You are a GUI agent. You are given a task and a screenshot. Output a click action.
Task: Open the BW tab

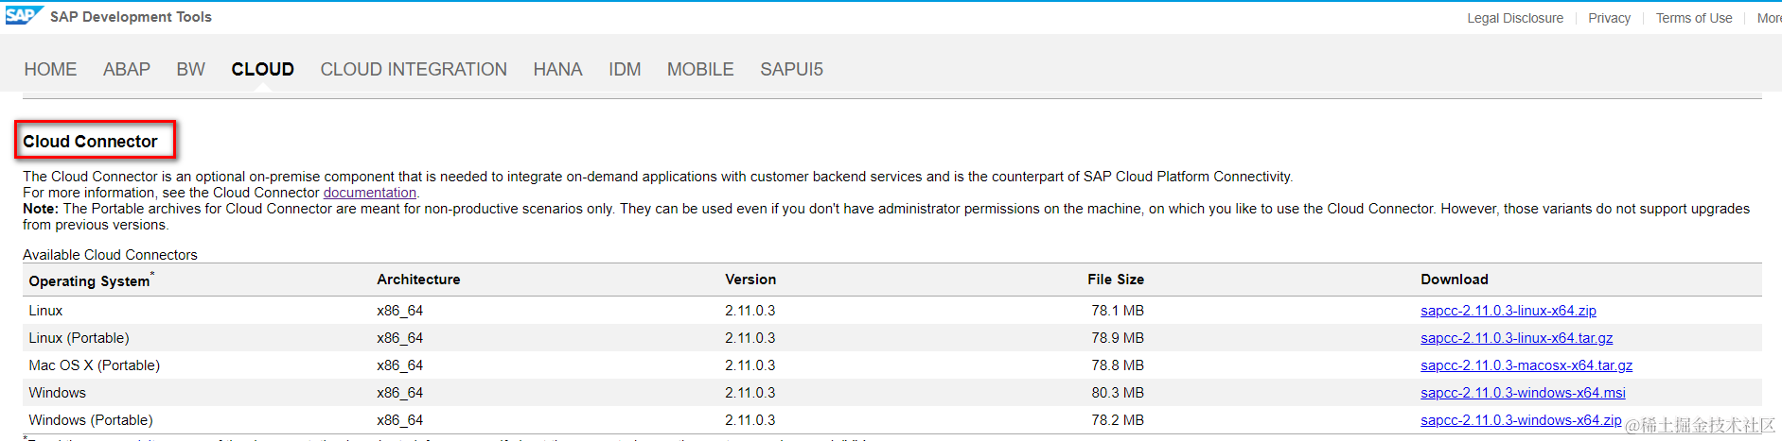point(190,70)
